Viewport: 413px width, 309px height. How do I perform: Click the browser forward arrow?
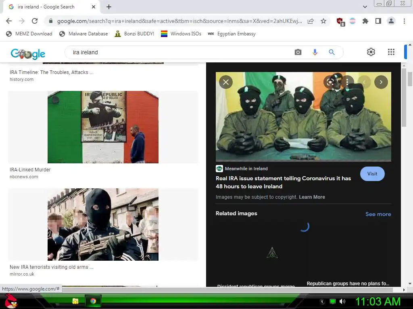coord(22,21)
